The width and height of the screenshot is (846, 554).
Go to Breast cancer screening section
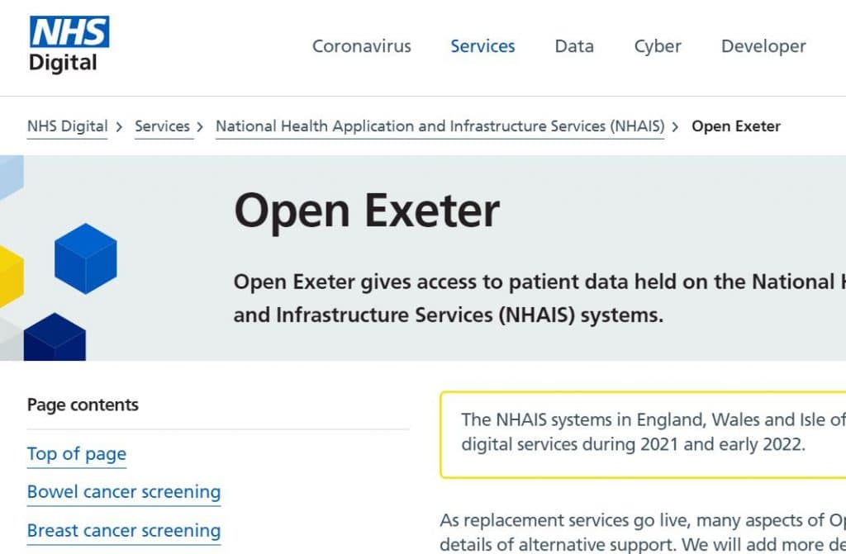click(x=124, y=530)
